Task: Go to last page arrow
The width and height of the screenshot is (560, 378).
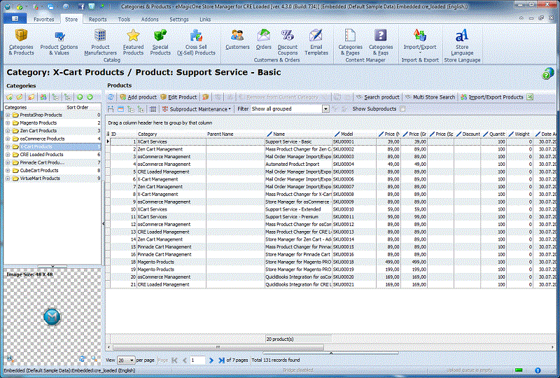Action: [x=221, y=360]
